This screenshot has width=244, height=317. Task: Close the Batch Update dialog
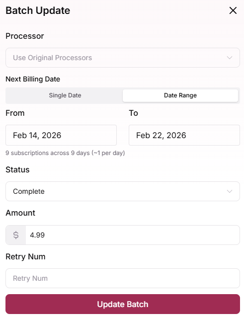click(x=233, y=10)
